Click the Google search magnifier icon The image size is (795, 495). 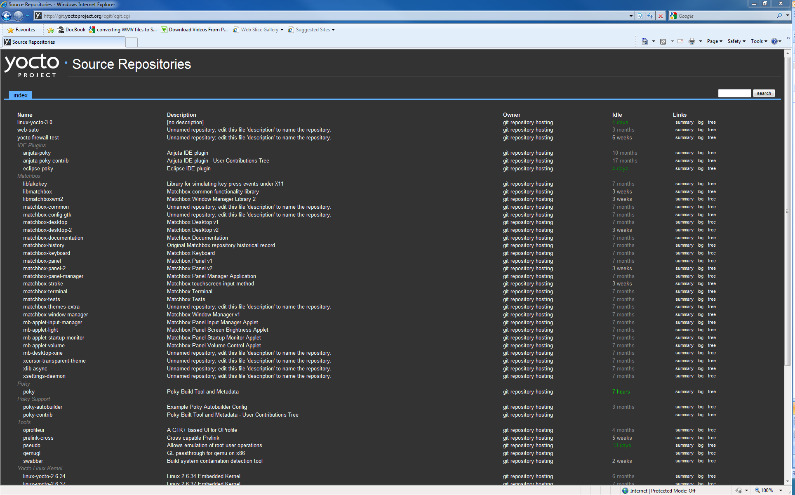coord(779,16)
